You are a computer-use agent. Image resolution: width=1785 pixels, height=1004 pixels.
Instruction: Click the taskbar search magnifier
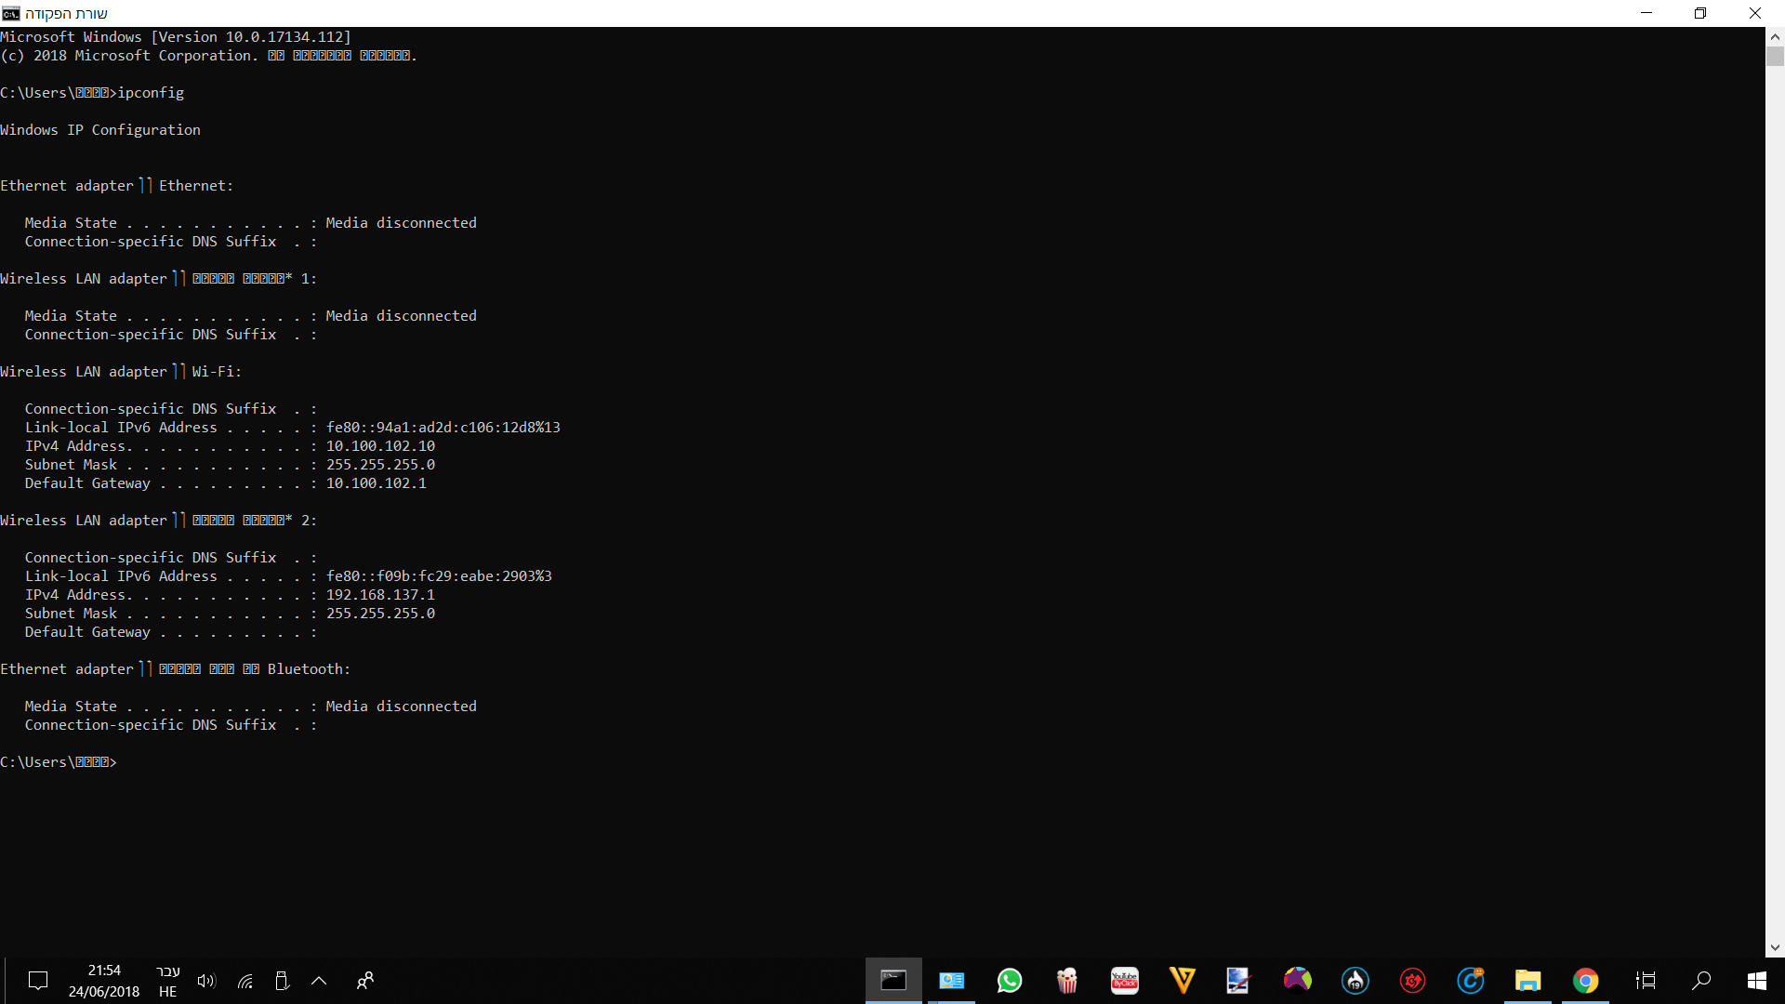1700,981
